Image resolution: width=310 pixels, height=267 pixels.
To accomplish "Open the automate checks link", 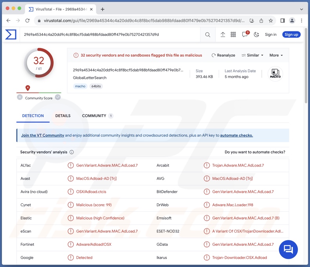I will pyautogui.click(x=237, y=135).
